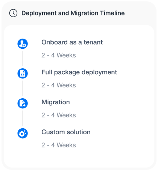Open the Onboard as a tenant step
The width and height of the screenshot is (158, 171).
(x=72, y=42)
